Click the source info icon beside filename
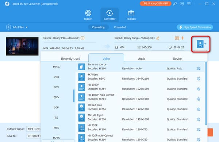219x142 pixels. pos(82,38)
